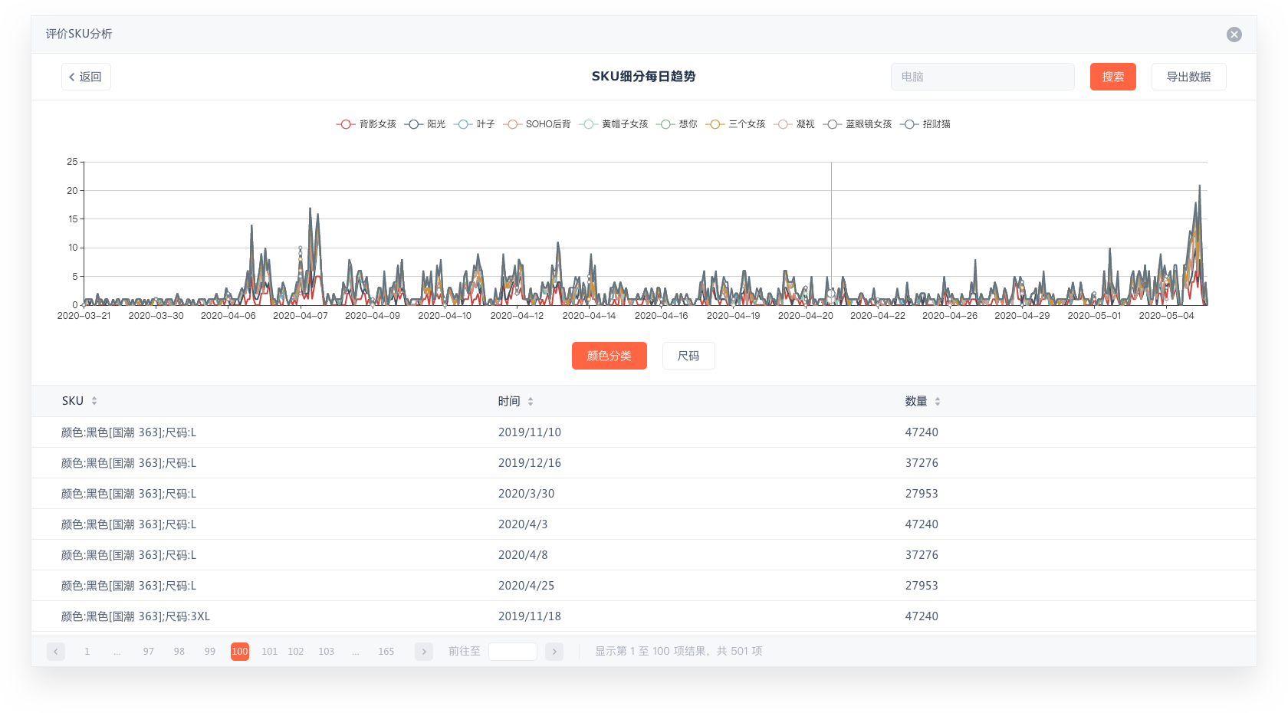The height and width of the screenshot is (713, 1288).
Task: Toggle the 招财猫 legend series
Action: (925, 124)
